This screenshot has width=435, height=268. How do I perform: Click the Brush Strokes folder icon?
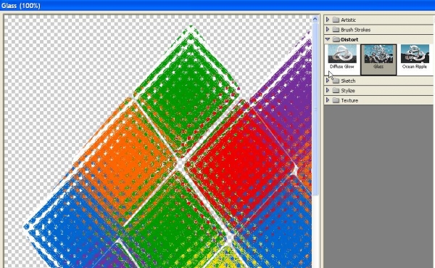click(x=336, y=30)
